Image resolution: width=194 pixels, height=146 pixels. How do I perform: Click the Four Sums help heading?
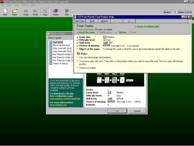point(85,26)
